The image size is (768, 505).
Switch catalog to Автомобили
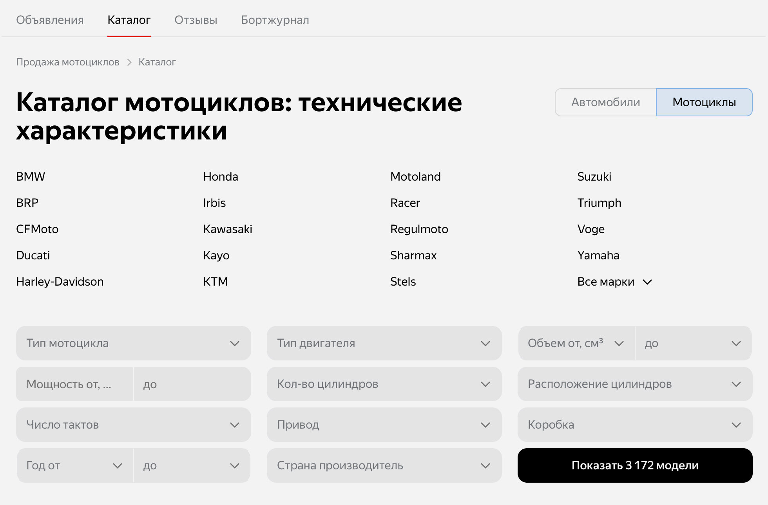coord(606,102)
